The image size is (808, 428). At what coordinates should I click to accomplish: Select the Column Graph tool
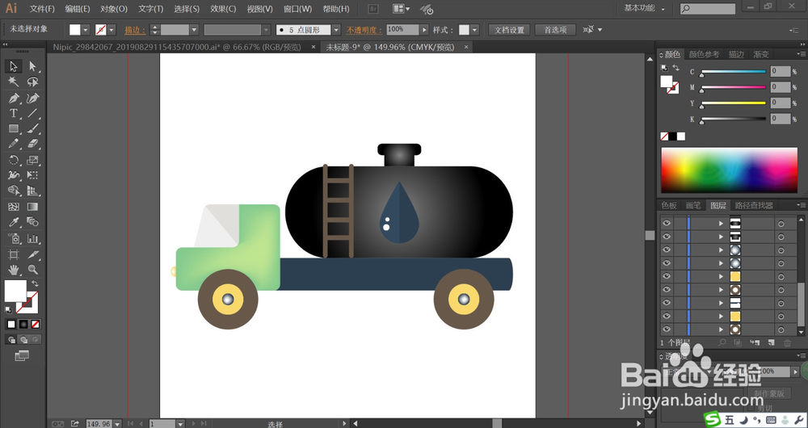32,238
